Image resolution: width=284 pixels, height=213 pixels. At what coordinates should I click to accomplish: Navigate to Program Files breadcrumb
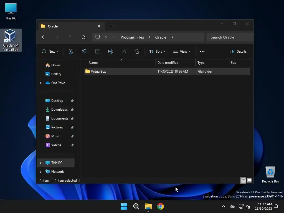[x=132, y=37]
